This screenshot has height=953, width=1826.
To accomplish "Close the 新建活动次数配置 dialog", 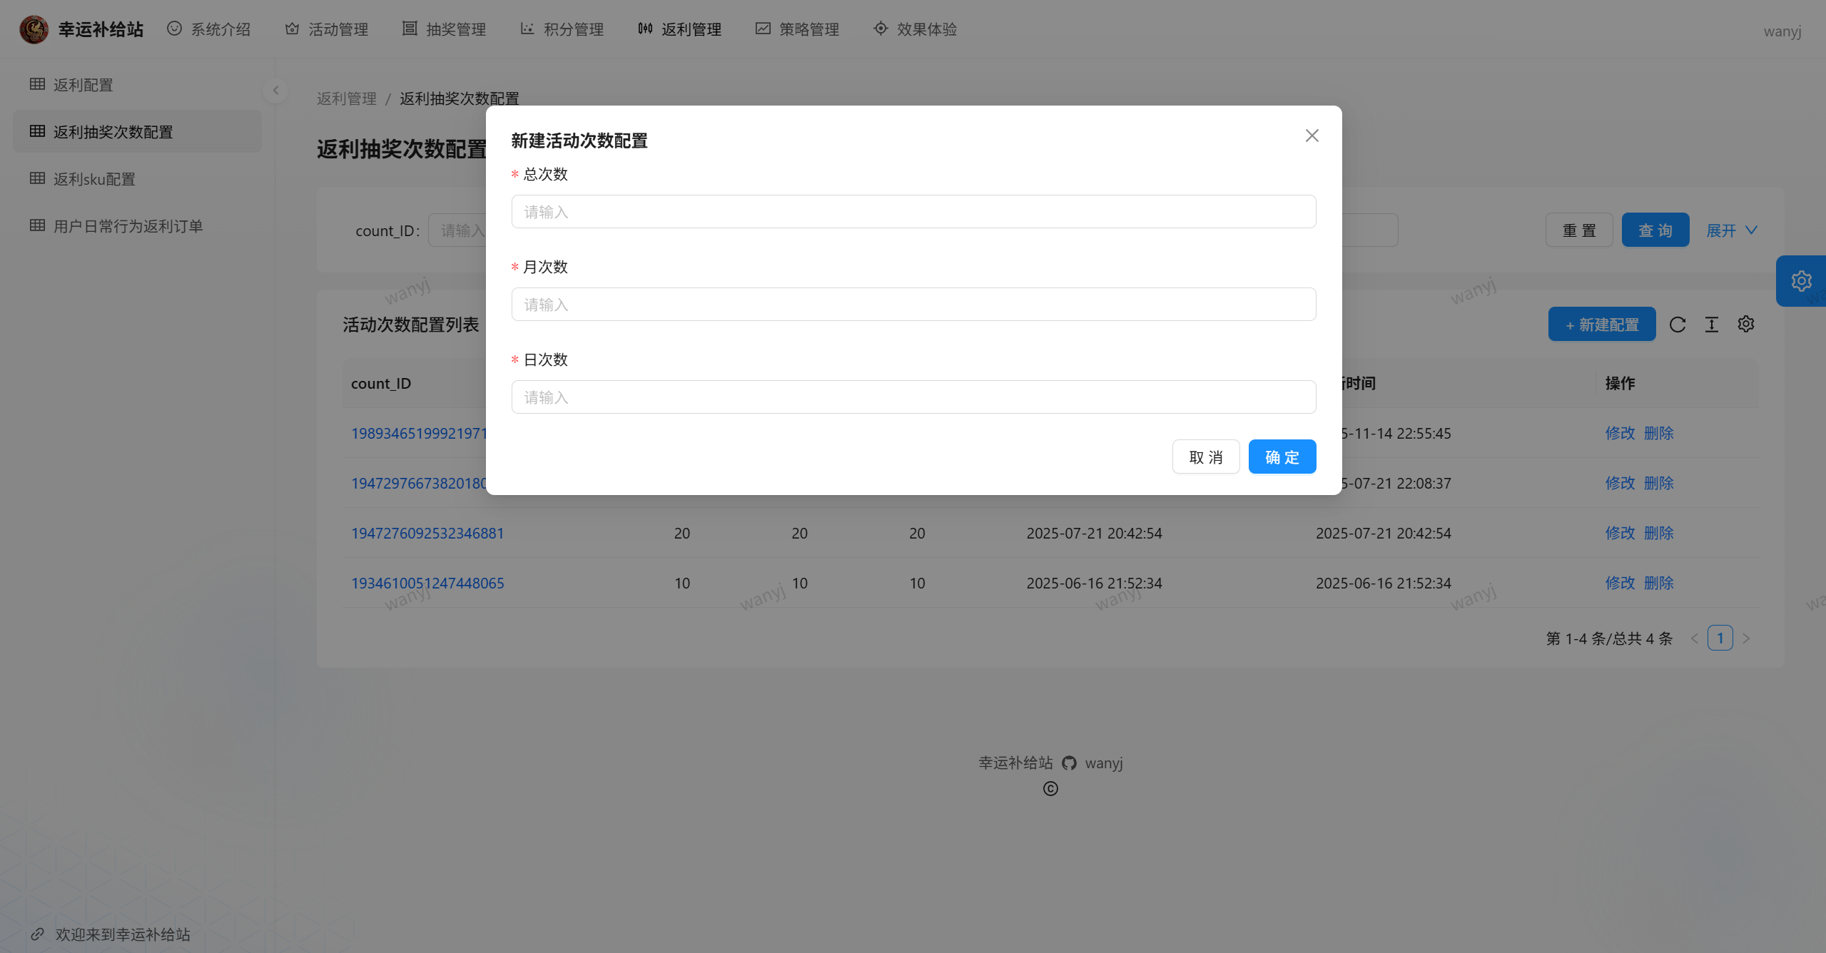I will 1312,136.
